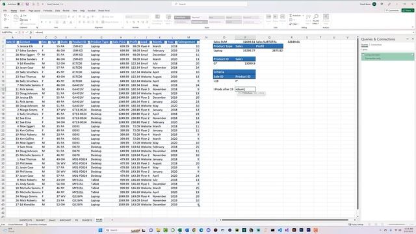416x234 pixels.
Task: Confirm formula with checkmark icon
Action: [x=27, y=32]
